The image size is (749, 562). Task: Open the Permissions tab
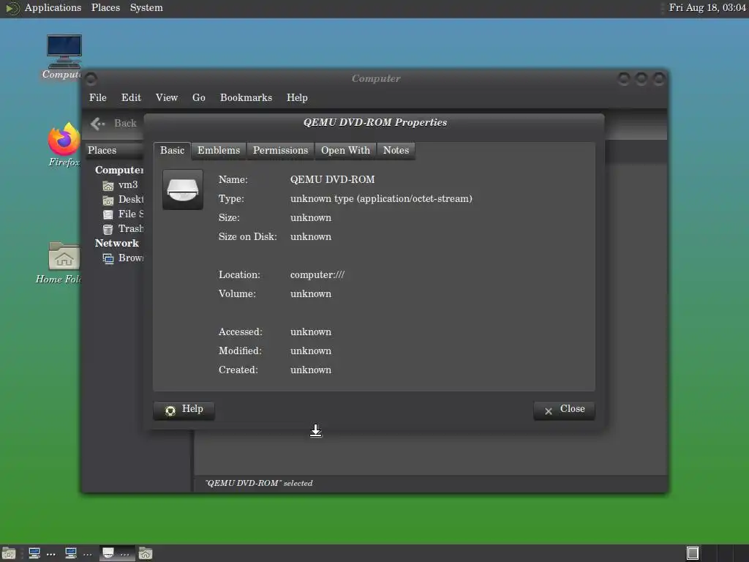pyautogui.click(x=280, y=151)
